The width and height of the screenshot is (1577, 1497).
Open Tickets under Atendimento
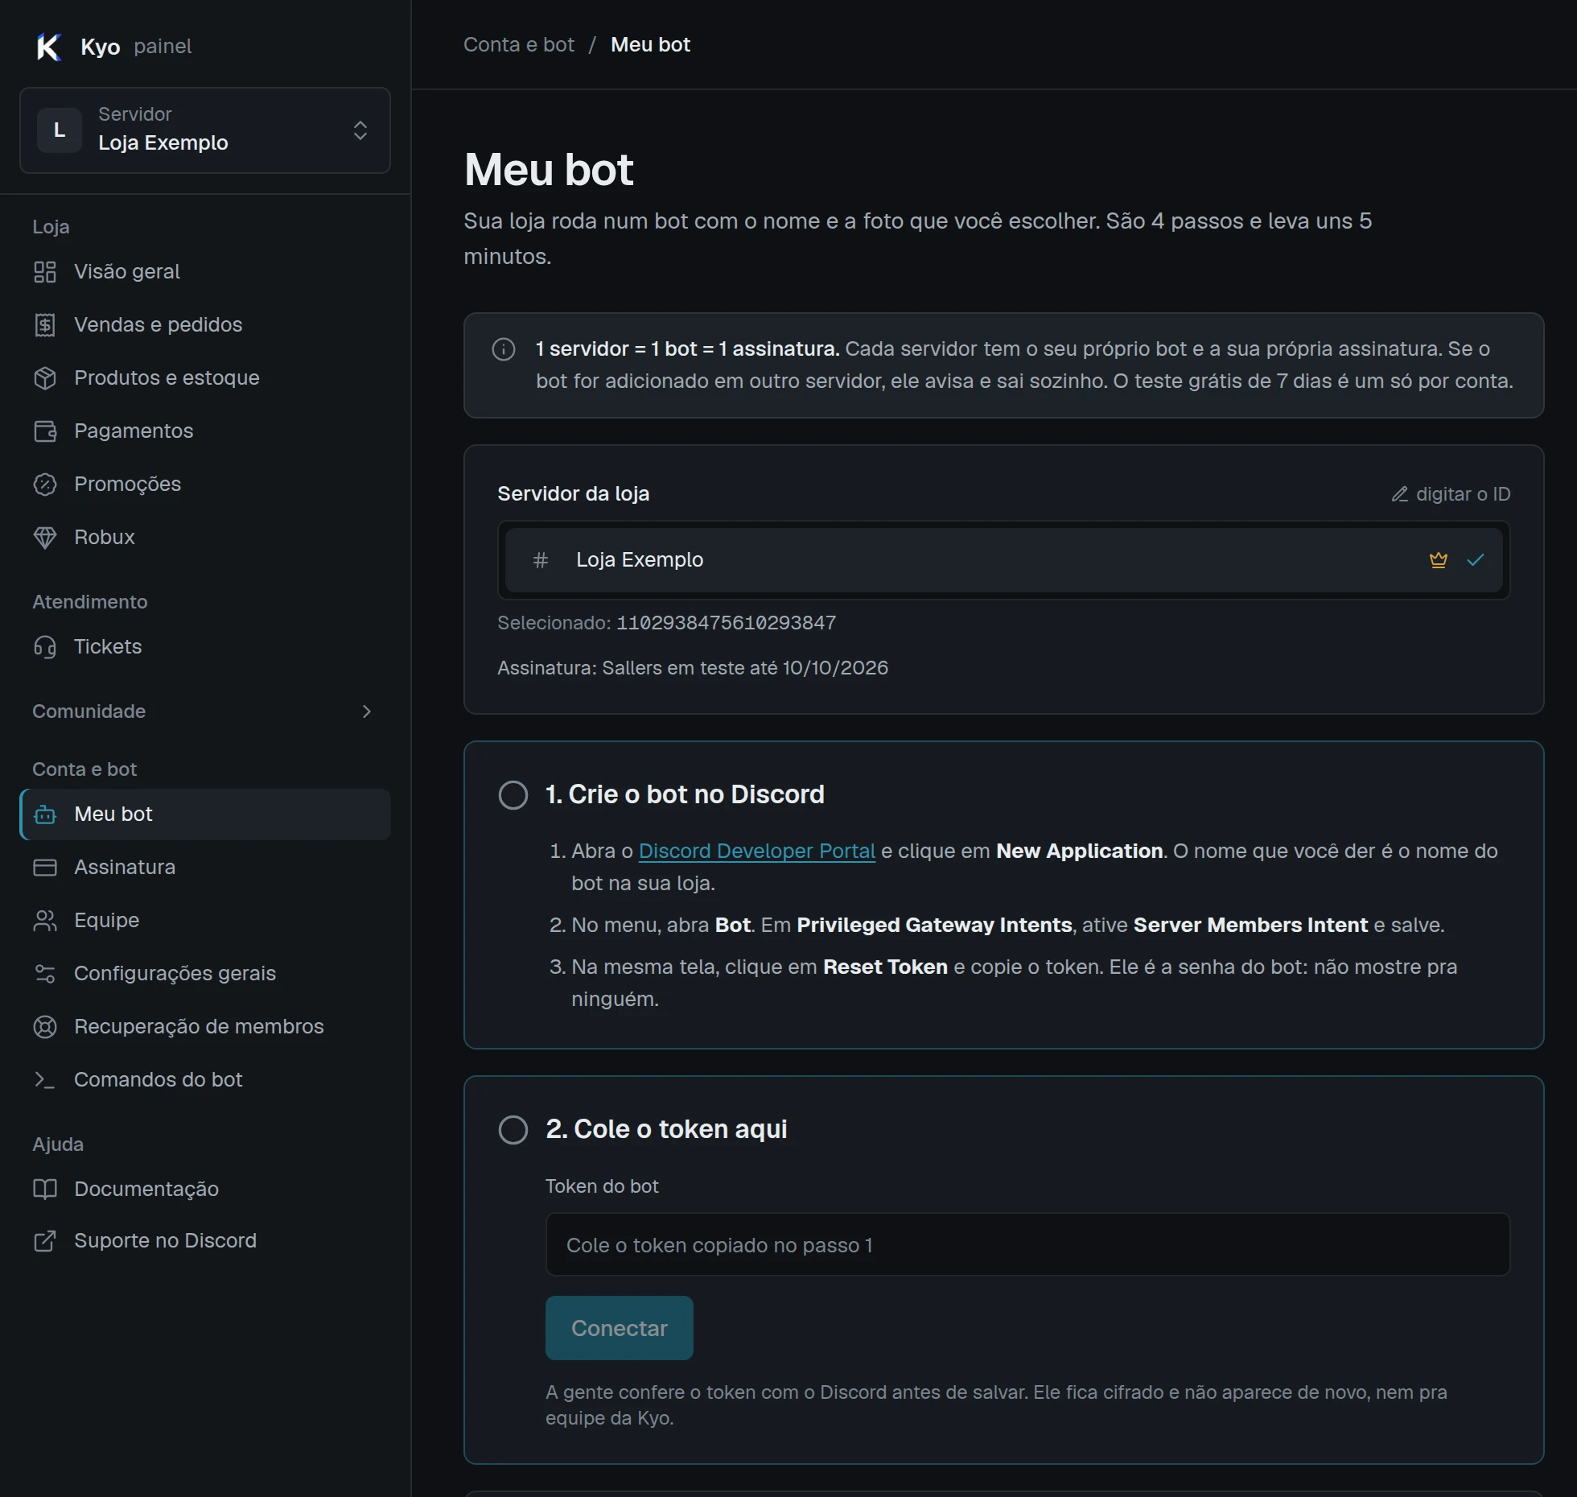tap(205, 647)
